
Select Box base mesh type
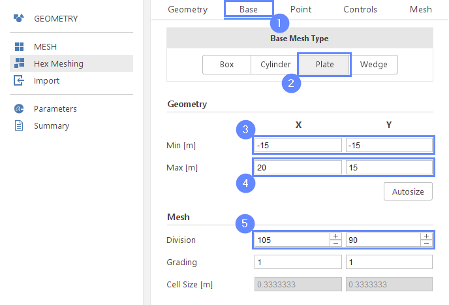tap(226, 65)
